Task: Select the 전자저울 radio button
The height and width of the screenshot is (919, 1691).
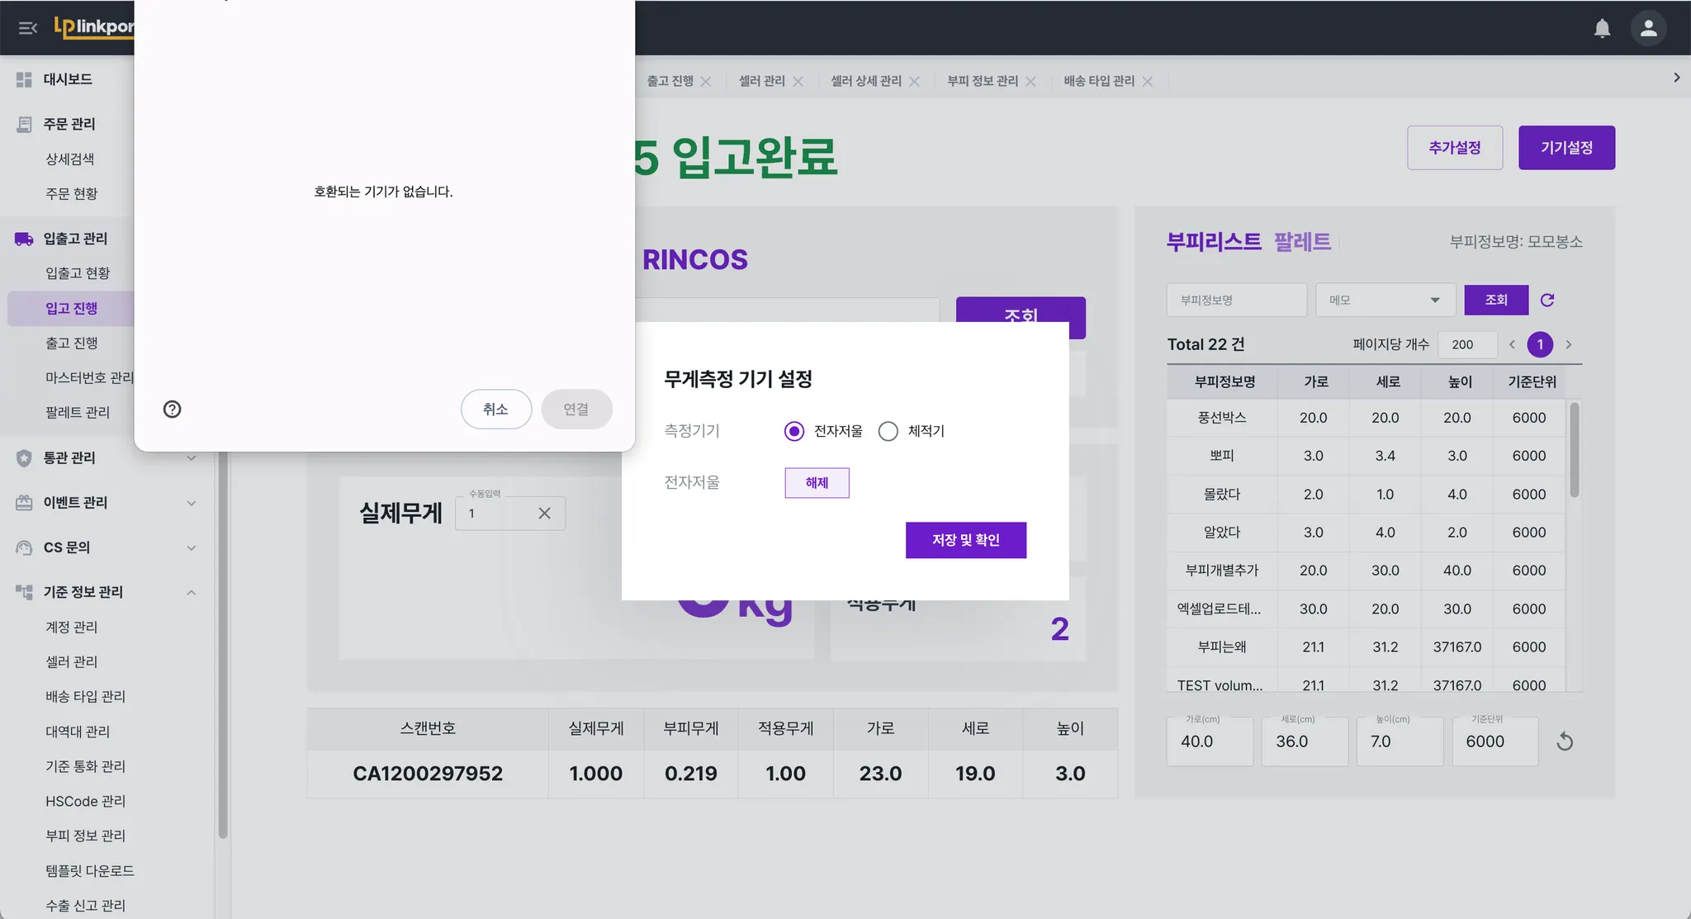Action: pyautogui.click(x=793, y=431)
